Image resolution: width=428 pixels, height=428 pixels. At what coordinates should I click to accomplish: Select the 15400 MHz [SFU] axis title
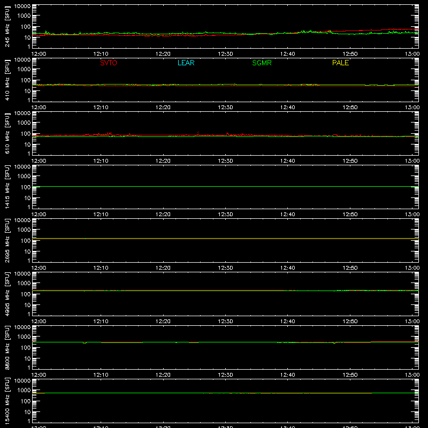tap(7, 401)
